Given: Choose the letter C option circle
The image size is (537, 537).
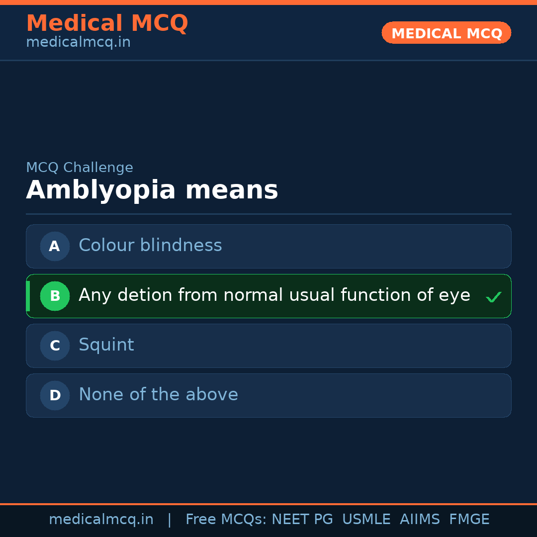Looking at the screenshot, I should [x=55, y=346].
